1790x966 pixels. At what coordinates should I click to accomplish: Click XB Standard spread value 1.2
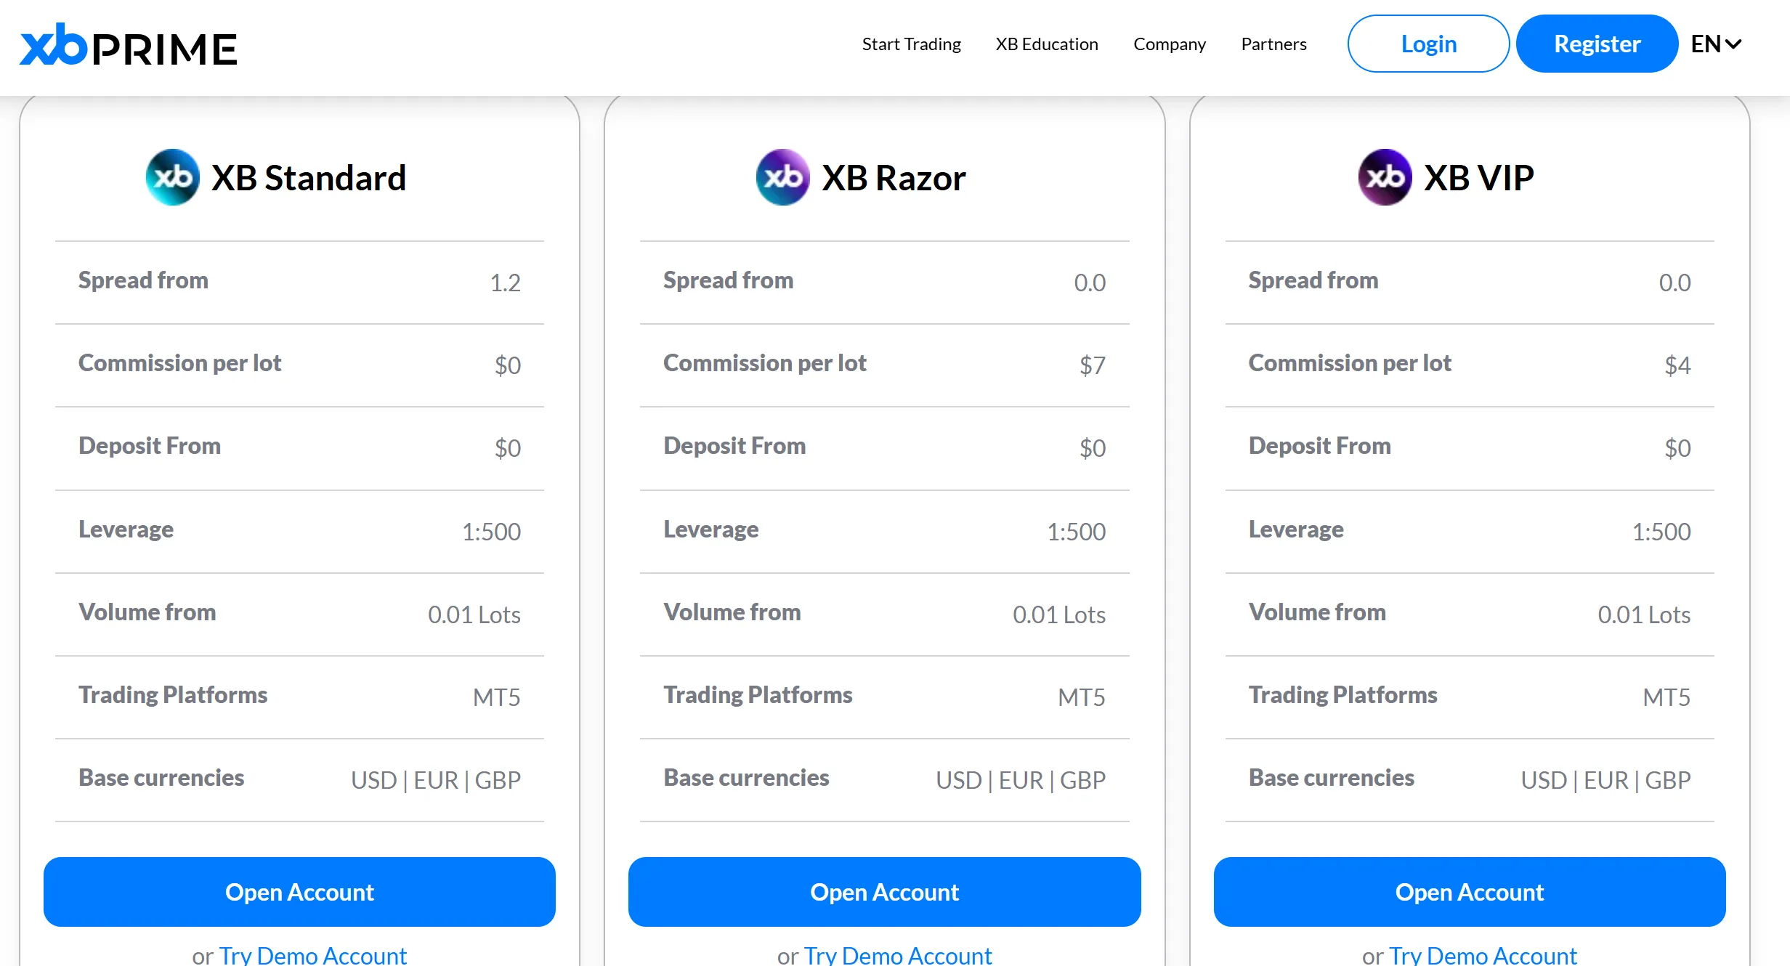coord(505,283)
